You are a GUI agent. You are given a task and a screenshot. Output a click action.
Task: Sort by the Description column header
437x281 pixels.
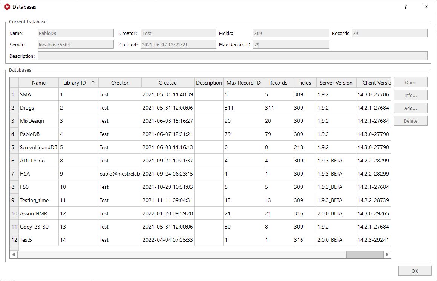point(209,83)
